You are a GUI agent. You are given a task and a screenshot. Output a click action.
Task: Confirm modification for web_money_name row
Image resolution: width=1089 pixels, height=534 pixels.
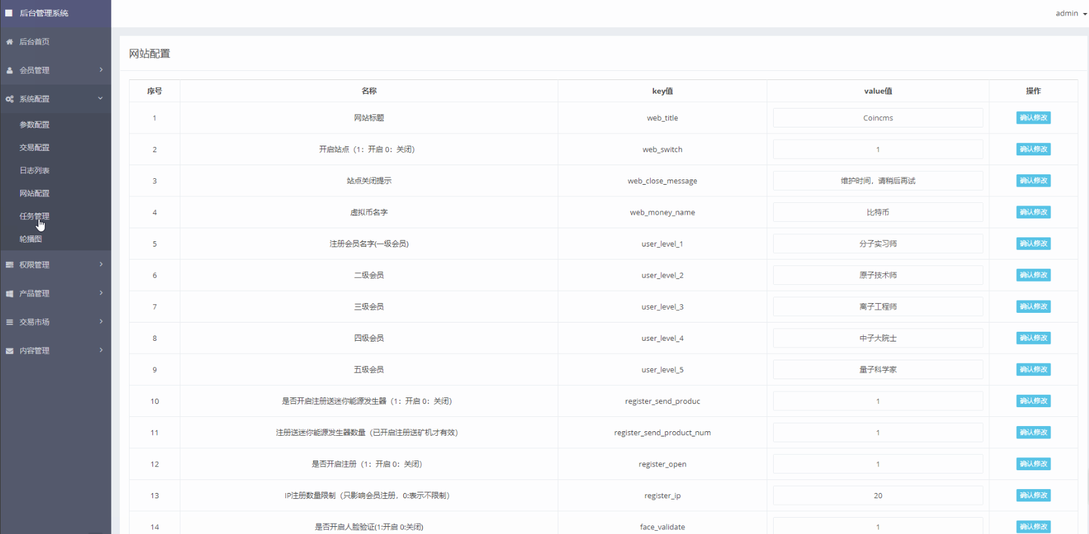click(1034, 212)
